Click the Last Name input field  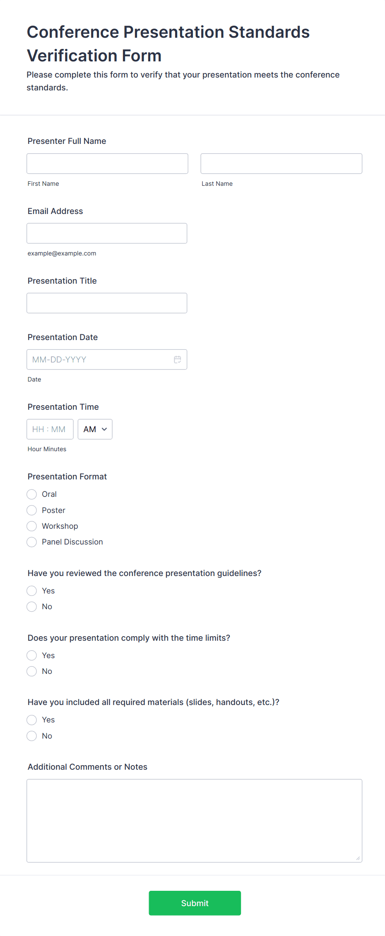pos(281,163)
